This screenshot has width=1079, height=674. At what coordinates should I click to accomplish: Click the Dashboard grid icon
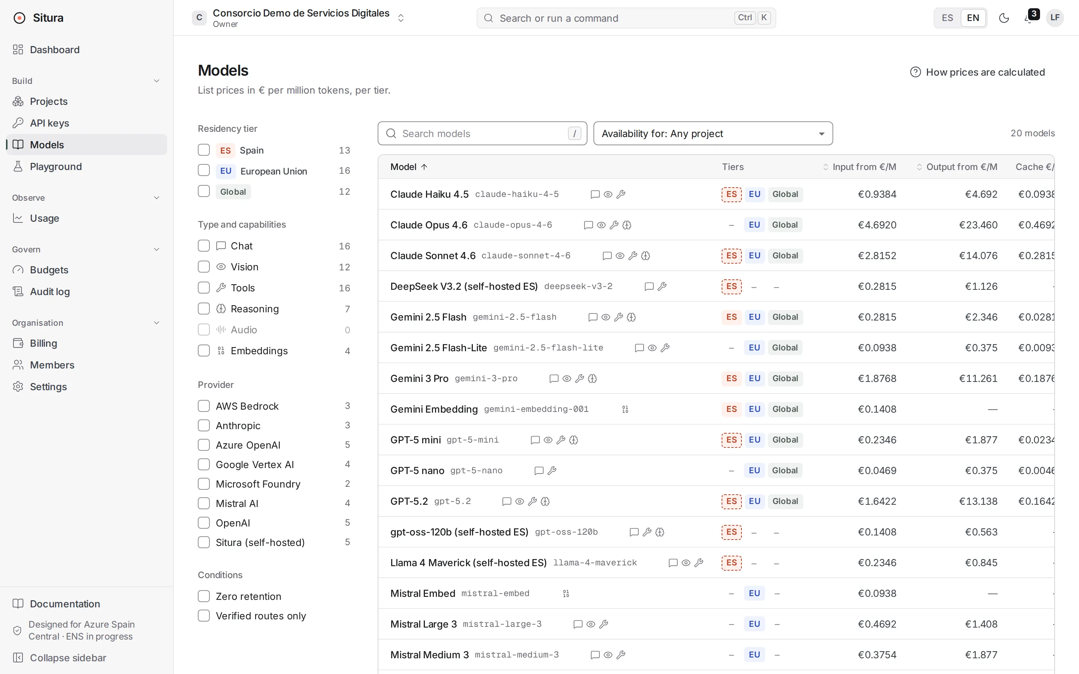(x=18, y=49)
